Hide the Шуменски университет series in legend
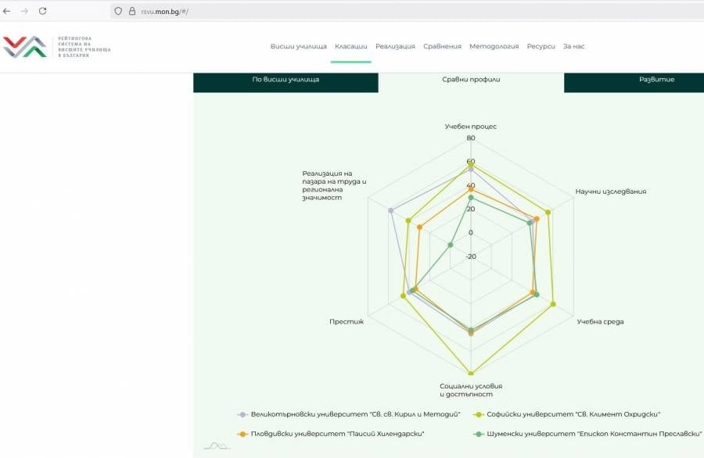The height and width of the screenshot is (458, 704). 584,434
